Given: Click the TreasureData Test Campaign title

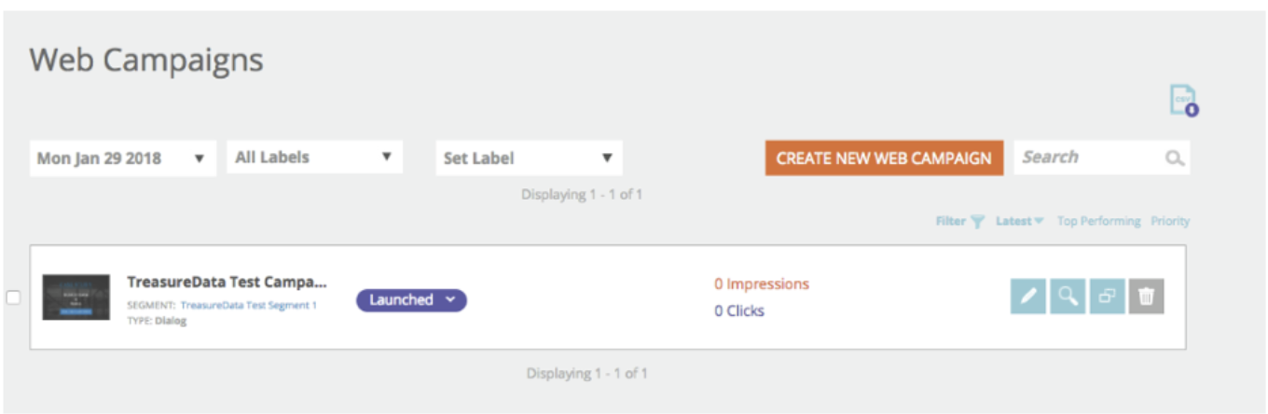Looking at the screenshot, I should pyautogui.click(x=227, y=283).
